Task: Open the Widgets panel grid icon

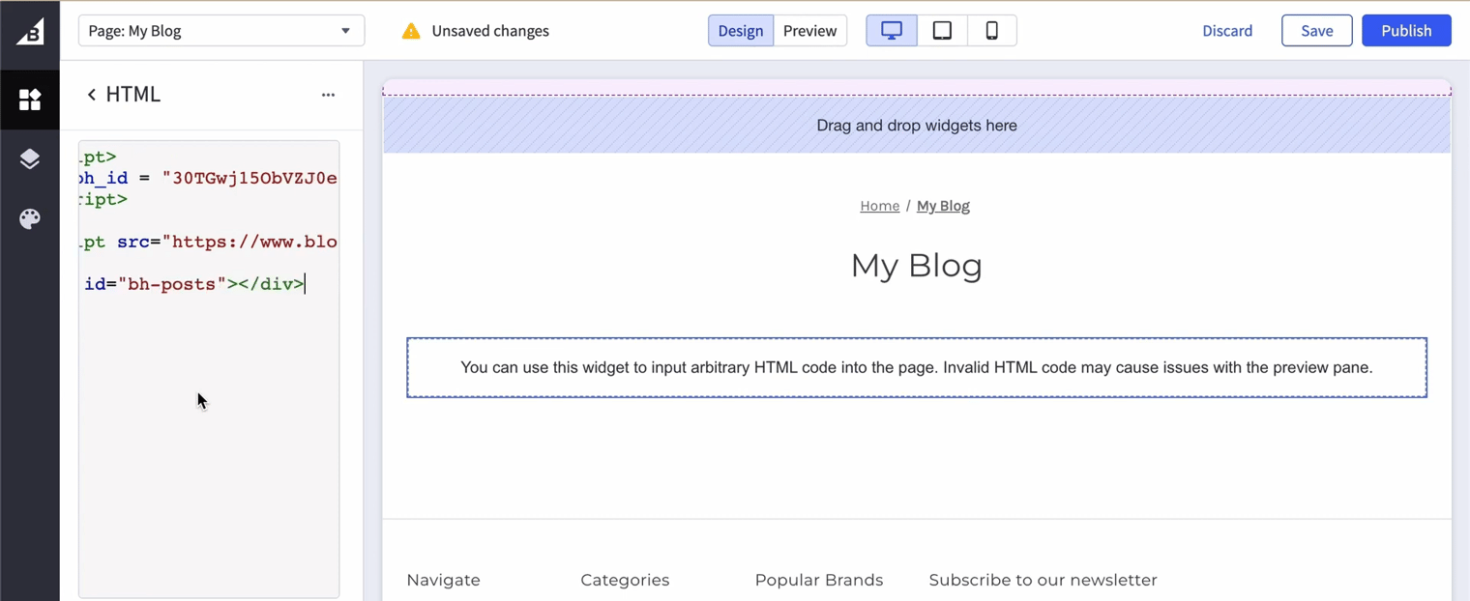Action: click(30, 100)
